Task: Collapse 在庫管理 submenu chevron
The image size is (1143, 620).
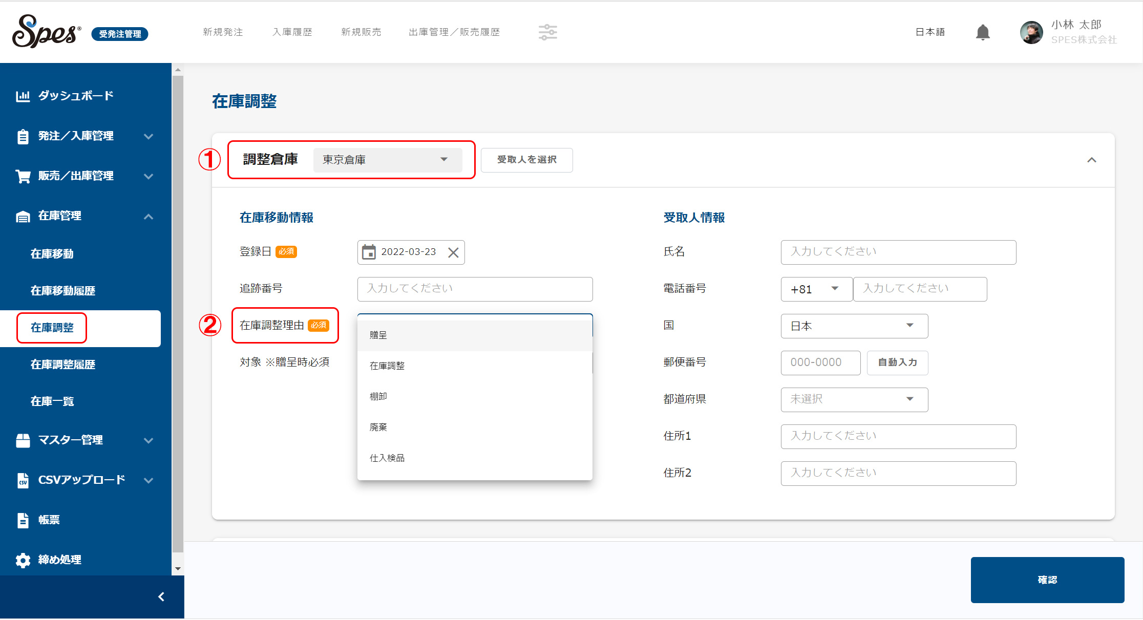Action: (x=149, y=217)
